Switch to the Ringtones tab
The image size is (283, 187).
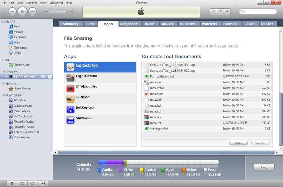[129, 24]
